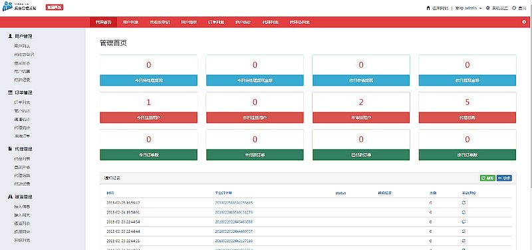Image resolution: width=532 pixels, height=250 pixels.
Task: Collapse the 代理管理 sidebar section
Action: (23, 149)
